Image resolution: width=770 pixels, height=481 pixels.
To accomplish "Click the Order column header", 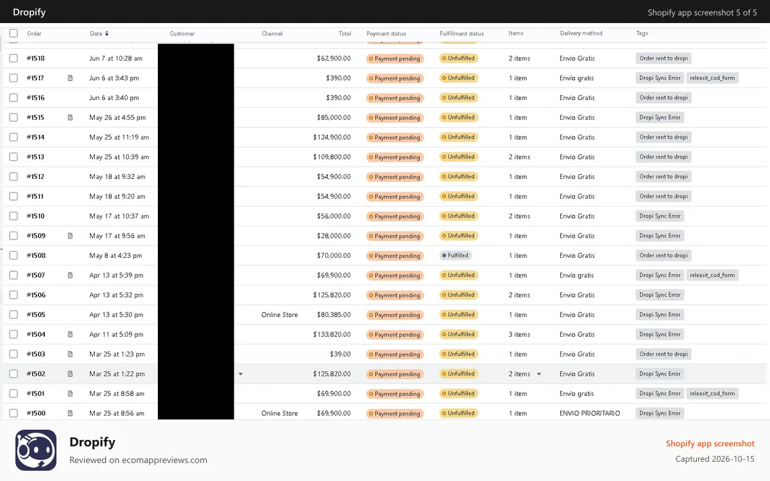I will 34,33.
